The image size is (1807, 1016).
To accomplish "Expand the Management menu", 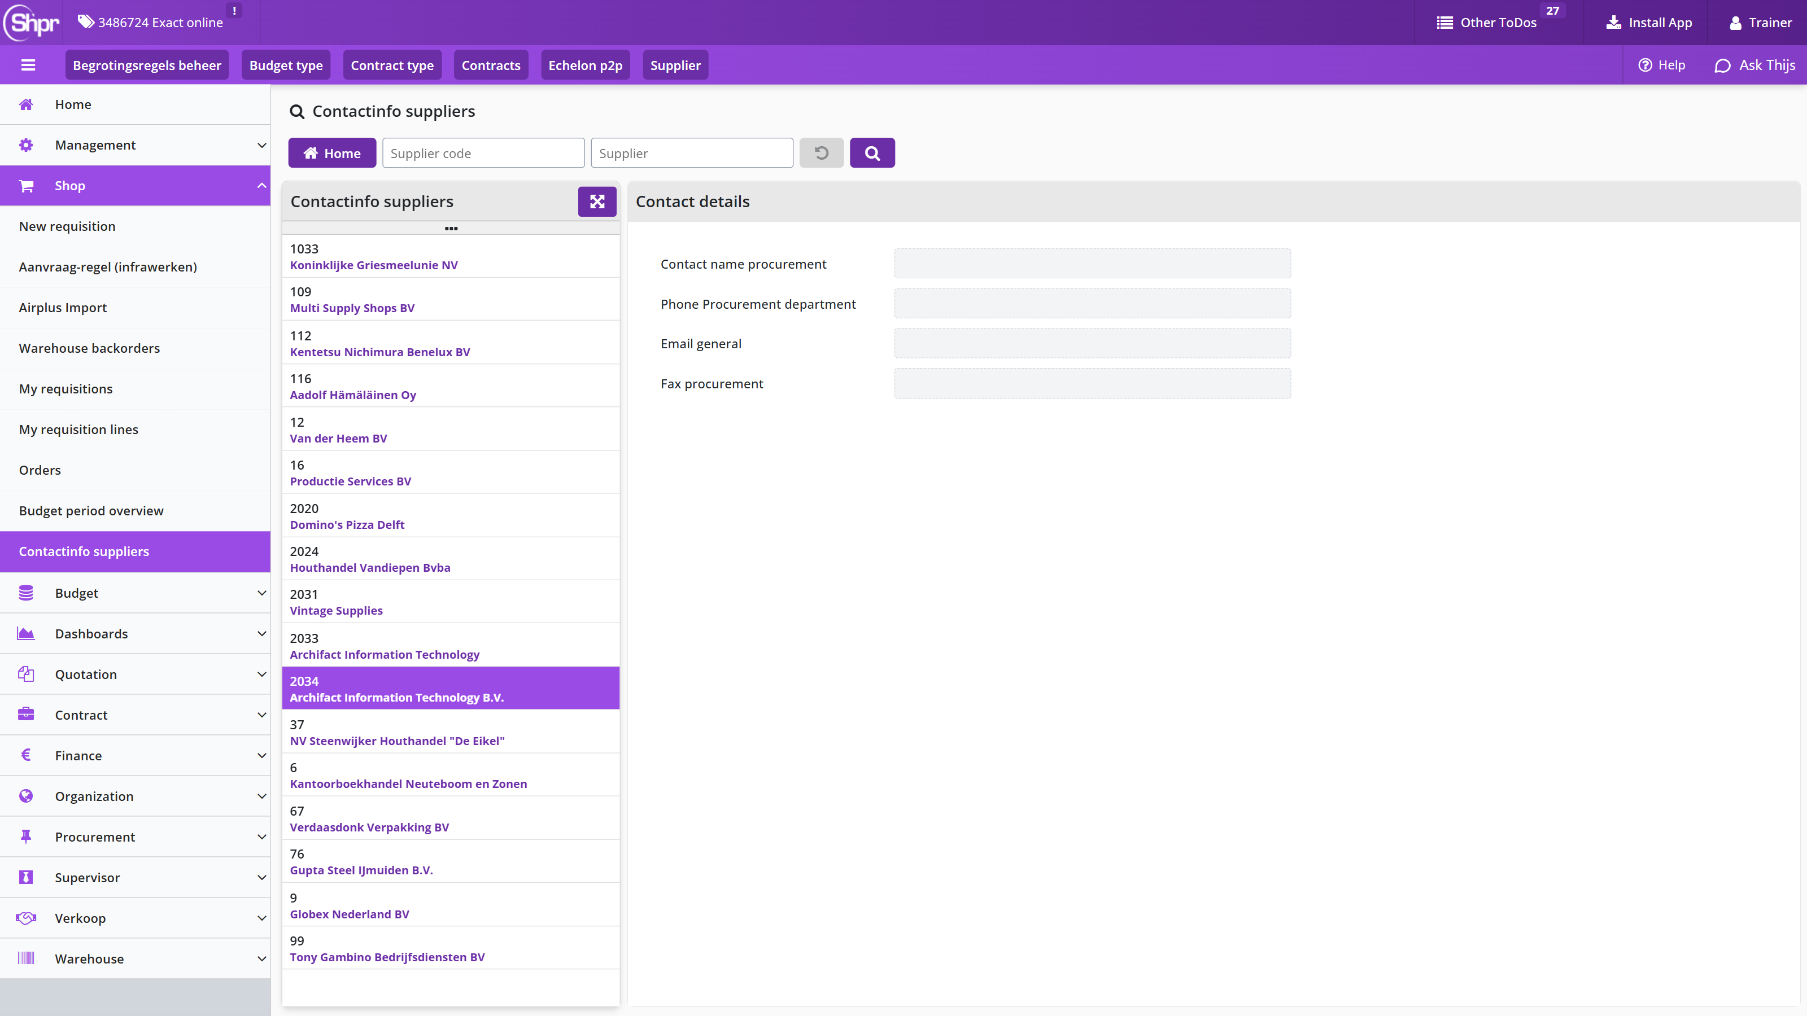I will [x=135, y=145].
